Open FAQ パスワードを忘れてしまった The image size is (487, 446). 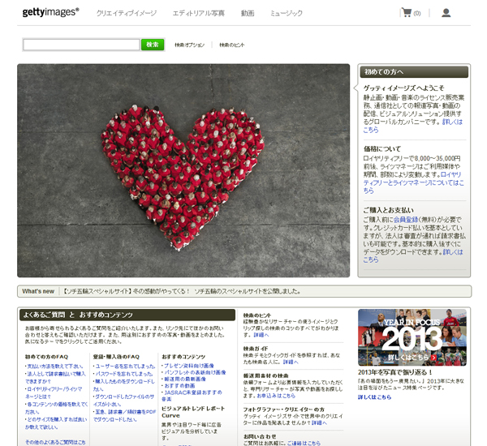click(x=123, y=374)
